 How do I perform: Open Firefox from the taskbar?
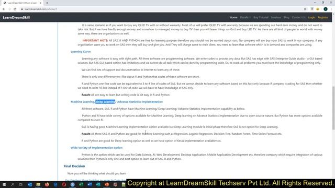[x=47, y=184]
